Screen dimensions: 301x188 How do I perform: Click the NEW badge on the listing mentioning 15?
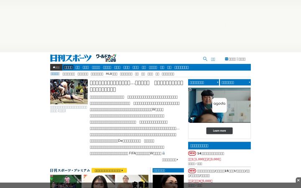[192, 171]
